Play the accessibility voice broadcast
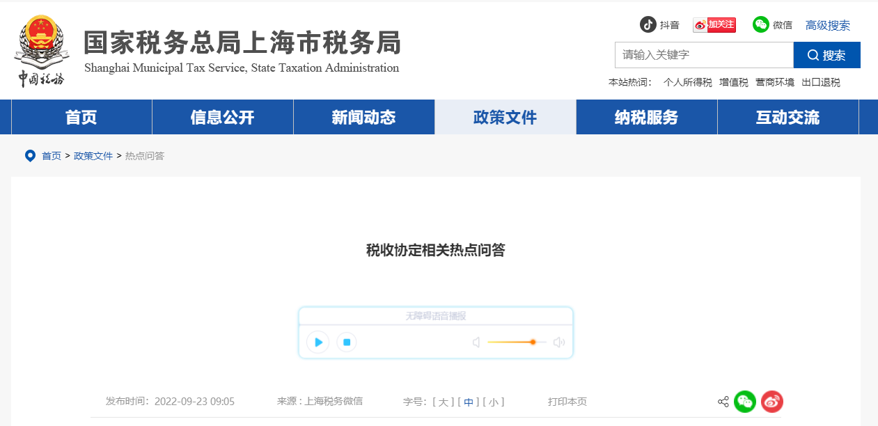This screenshot has width=878, height=426. (x=318, y=342)
